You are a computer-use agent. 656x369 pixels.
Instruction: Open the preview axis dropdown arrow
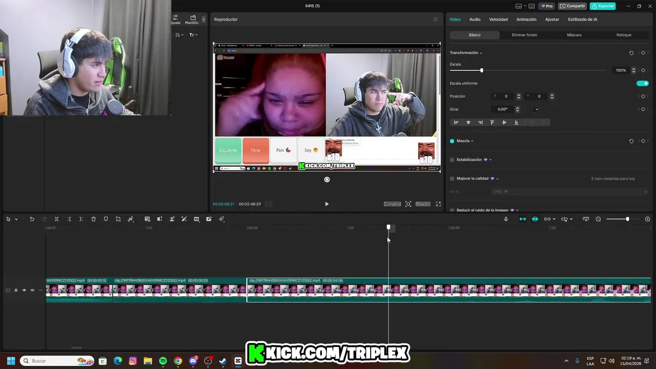(x=571, y=219)
